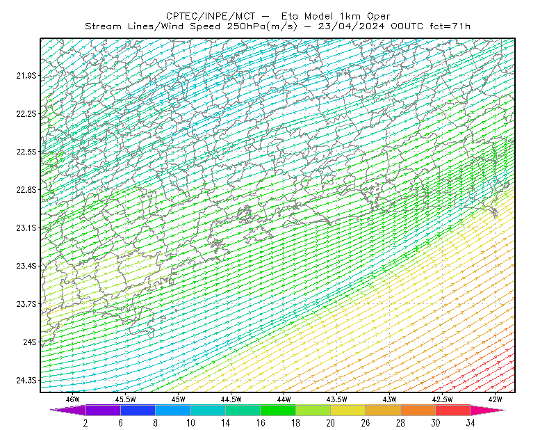Click the 46W longitude label
The height and width of the screenshot is (430, 556).
[x=73, y=399]
